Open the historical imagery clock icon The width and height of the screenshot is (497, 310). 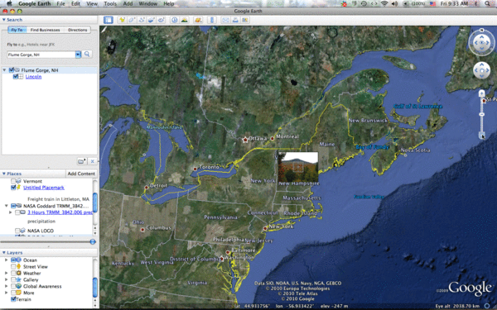click(174, 20)
